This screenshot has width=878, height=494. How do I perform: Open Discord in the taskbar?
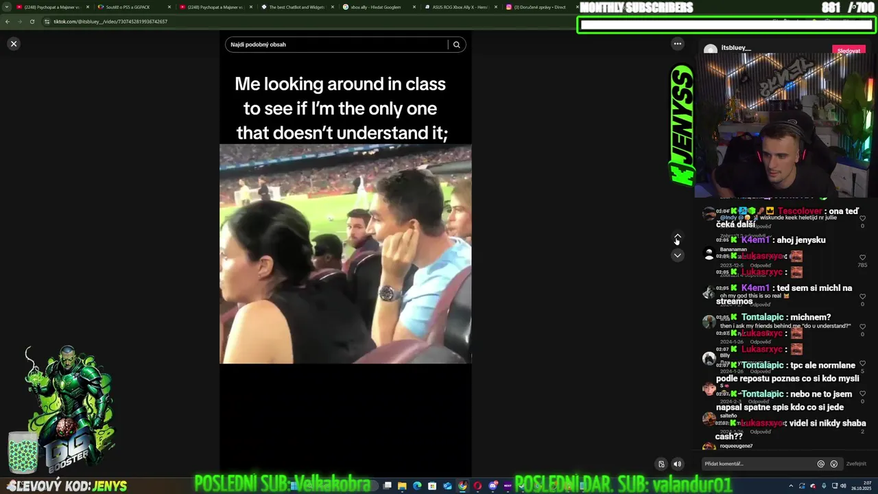493,486
